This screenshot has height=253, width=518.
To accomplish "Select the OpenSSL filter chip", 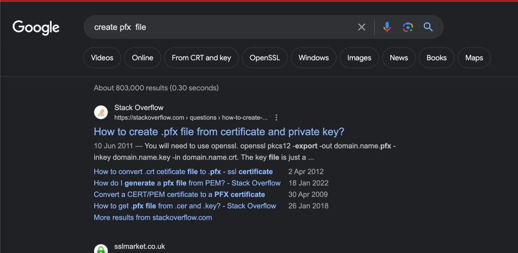I will [265, 58].
